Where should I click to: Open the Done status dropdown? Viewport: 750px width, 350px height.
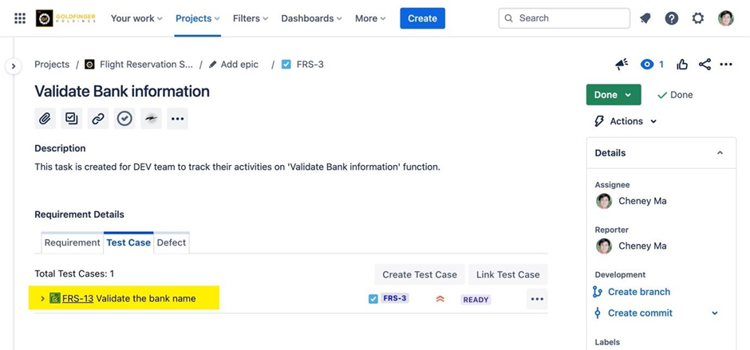point(613,95)
